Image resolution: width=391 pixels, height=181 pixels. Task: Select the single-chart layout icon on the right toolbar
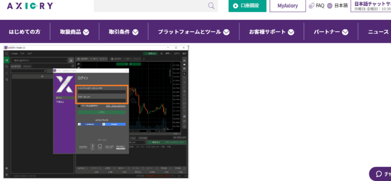(x=184, y=64)
